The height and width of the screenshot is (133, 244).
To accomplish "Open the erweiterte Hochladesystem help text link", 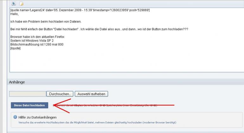I will 97,123.
